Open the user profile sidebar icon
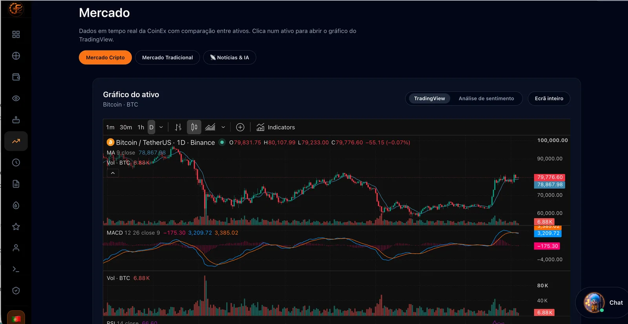The image size is (628, 324). pyautogui.click(x=16, y=248)
